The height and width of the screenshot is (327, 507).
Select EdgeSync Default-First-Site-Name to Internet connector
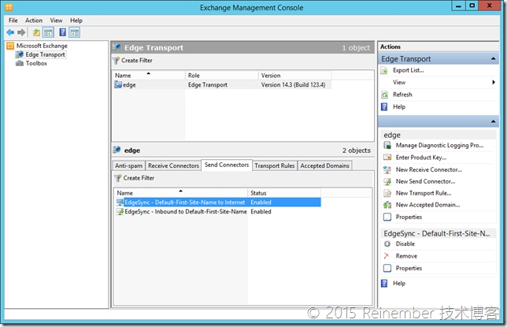tap(218, 203)
